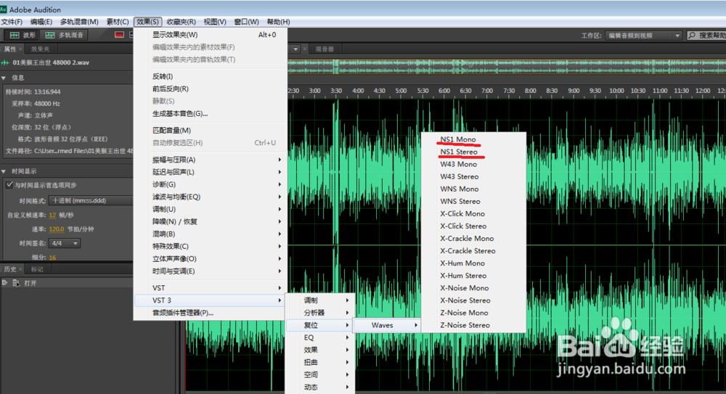Select the 打开 history entry

click(30, 283)
